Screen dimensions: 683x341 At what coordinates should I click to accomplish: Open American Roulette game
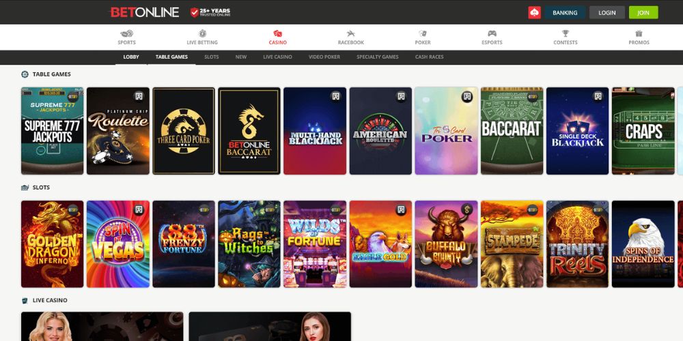click(380, 131)
